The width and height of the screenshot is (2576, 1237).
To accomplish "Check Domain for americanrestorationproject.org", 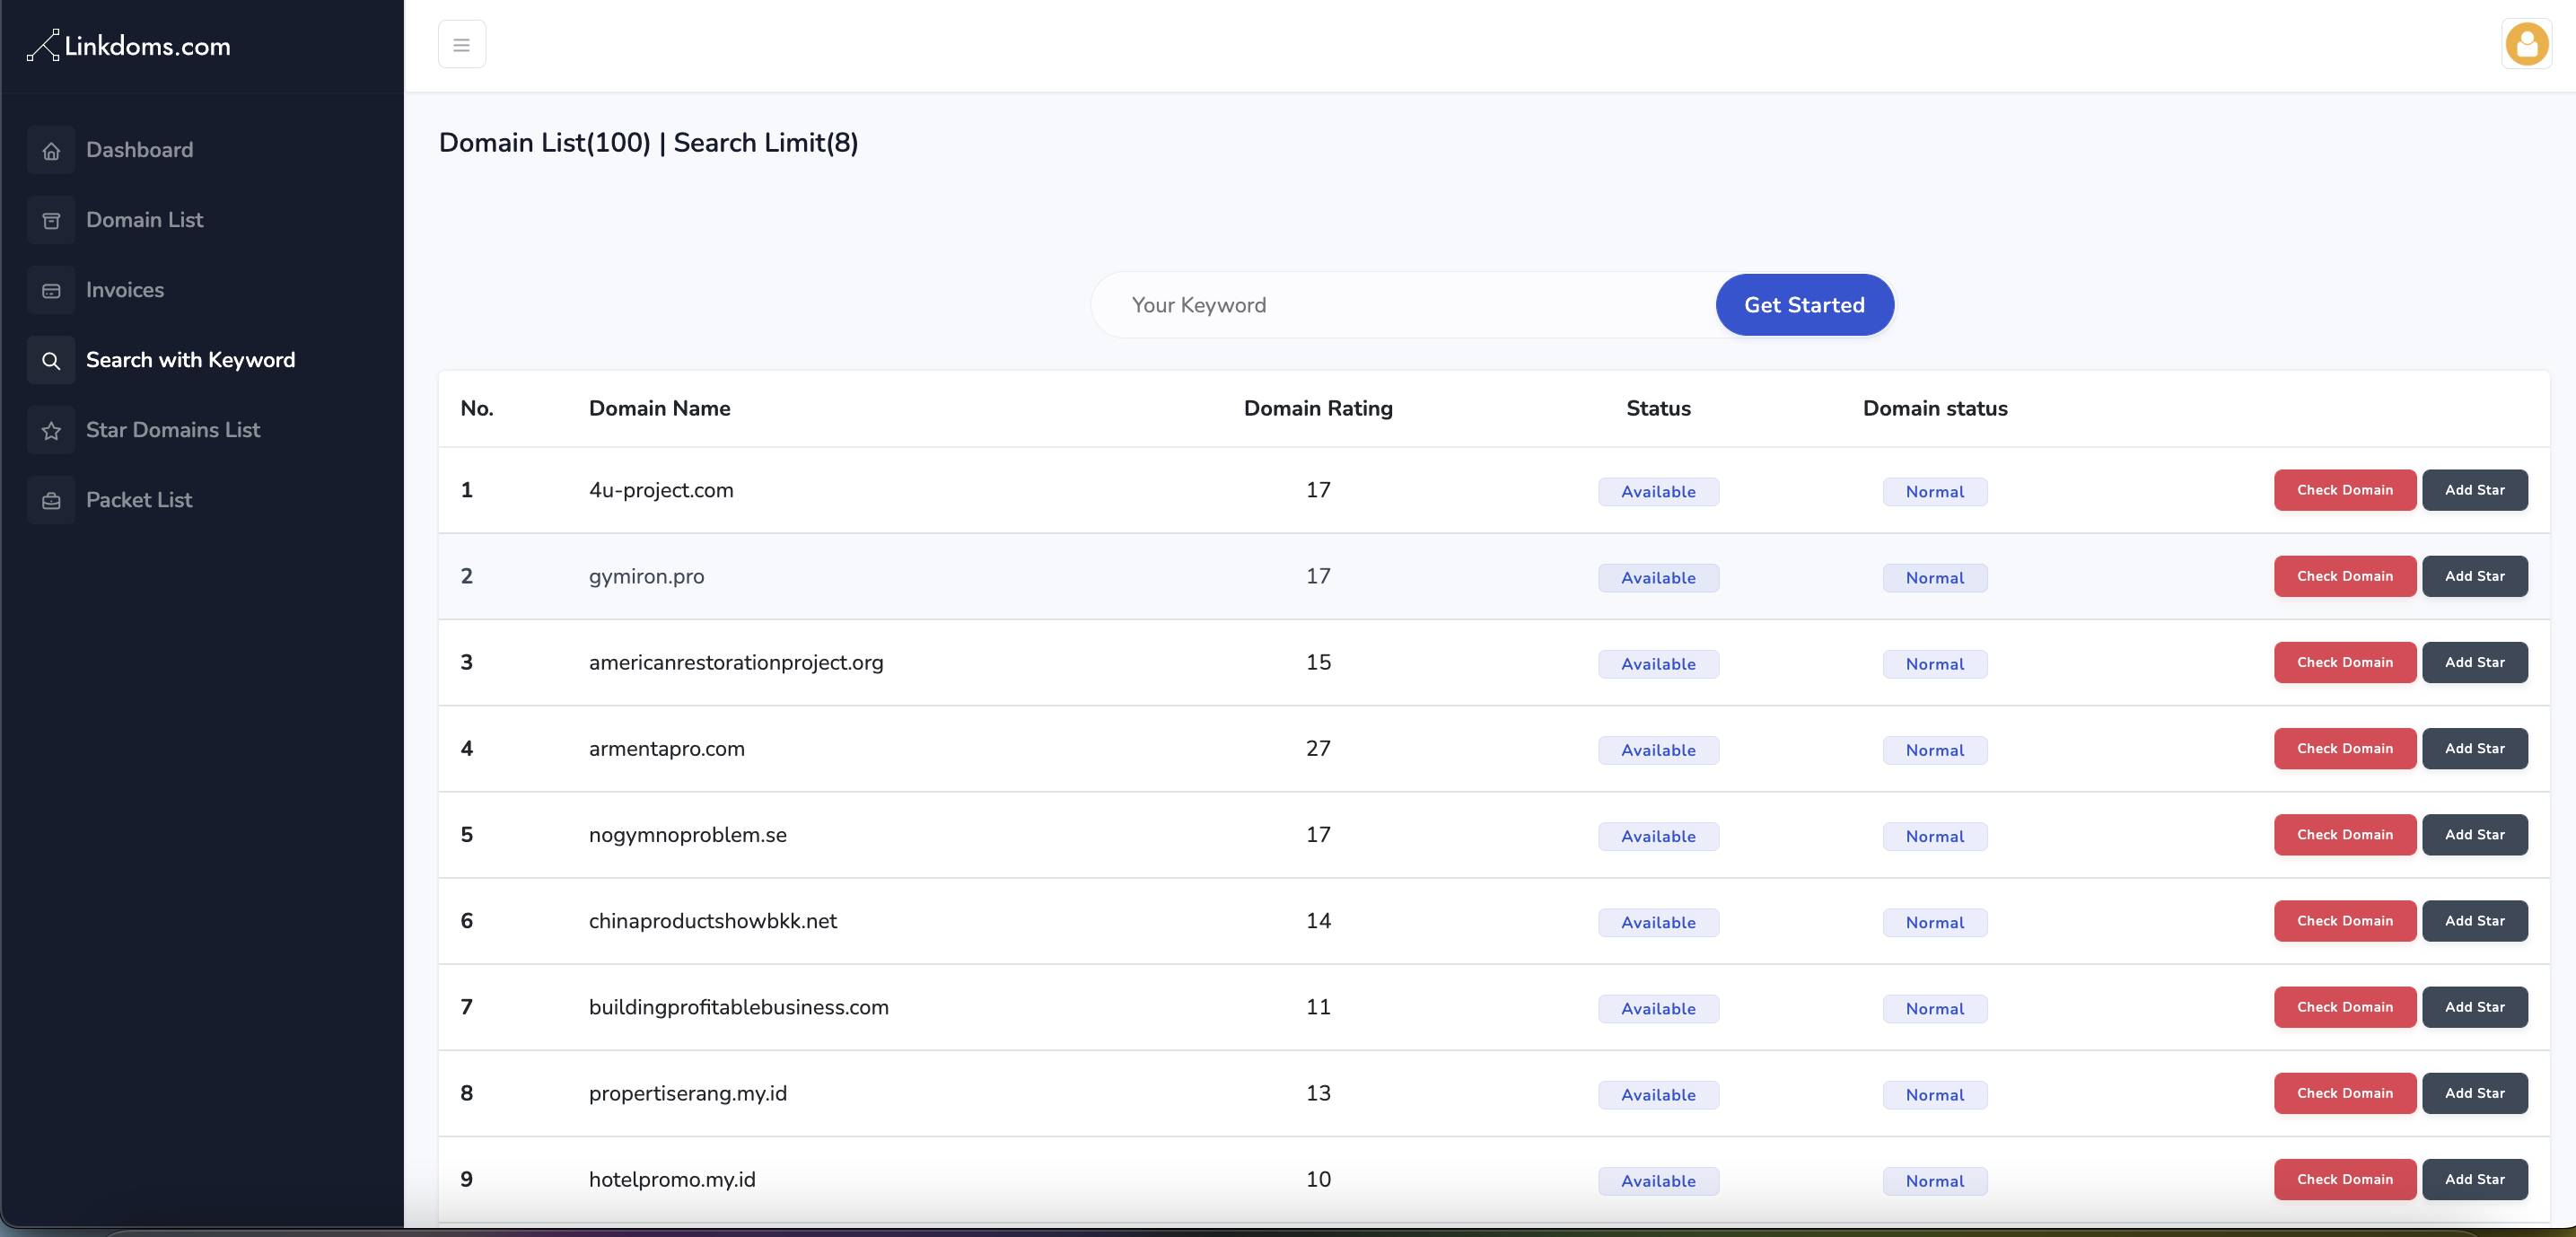I will point(2344,662).
